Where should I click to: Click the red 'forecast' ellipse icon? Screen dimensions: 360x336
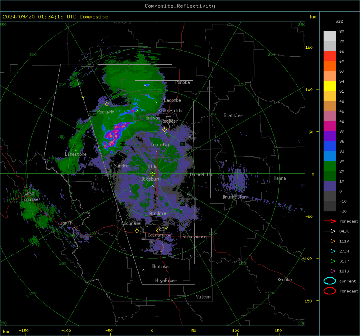tap(330, 291)
